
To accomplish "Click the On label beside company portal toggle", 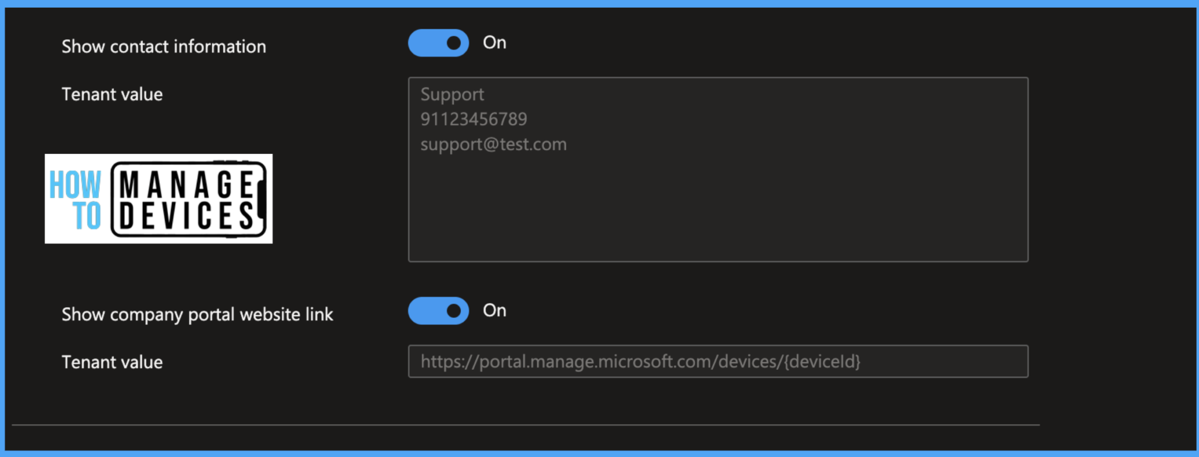I will click(495, 311).
